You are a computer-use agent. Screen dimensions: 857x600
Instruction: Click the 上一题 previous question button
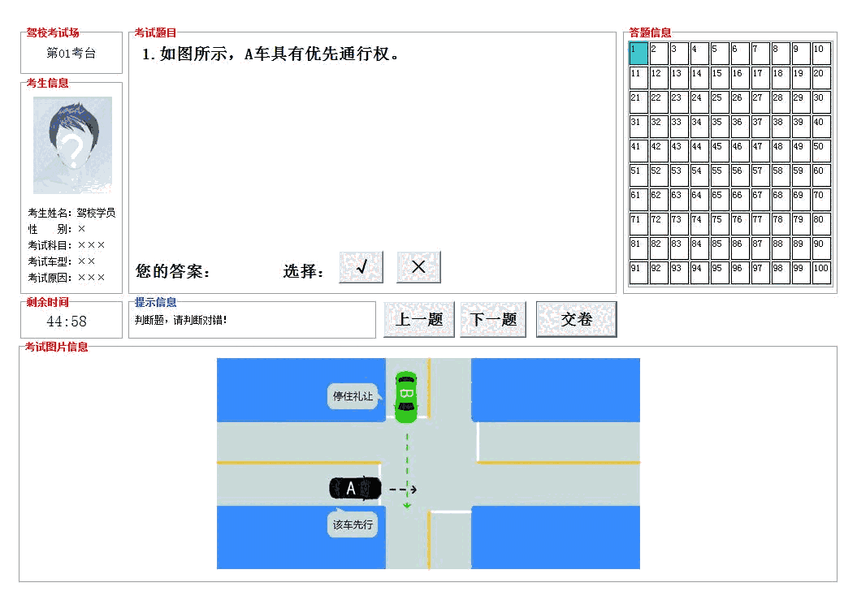[x=418, y=318]
